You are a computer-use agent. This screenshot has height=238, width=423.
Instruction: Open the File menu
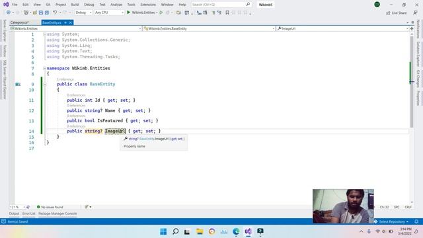pos(15,5)
